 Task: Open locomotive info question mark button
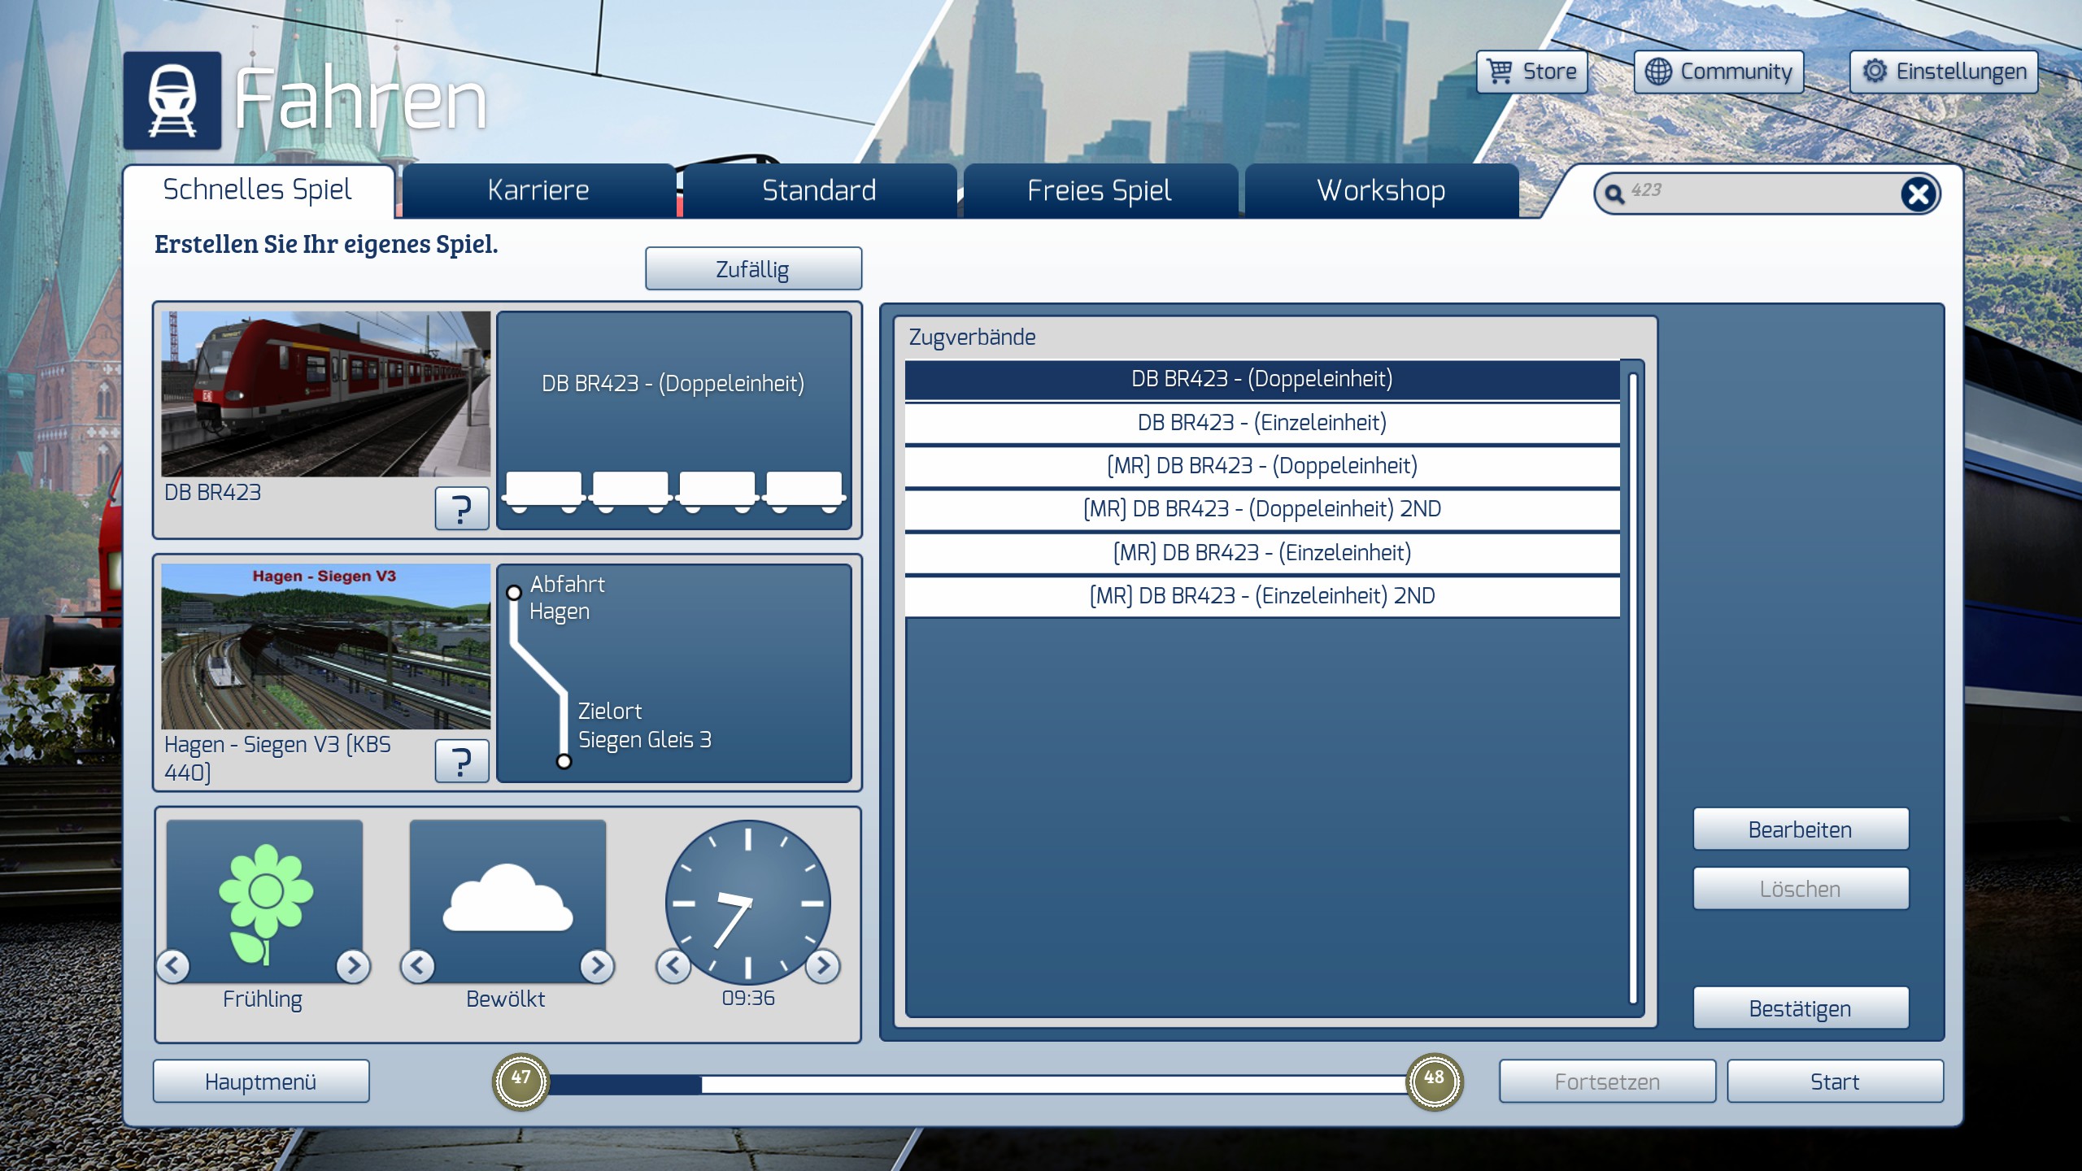point(461,509)
